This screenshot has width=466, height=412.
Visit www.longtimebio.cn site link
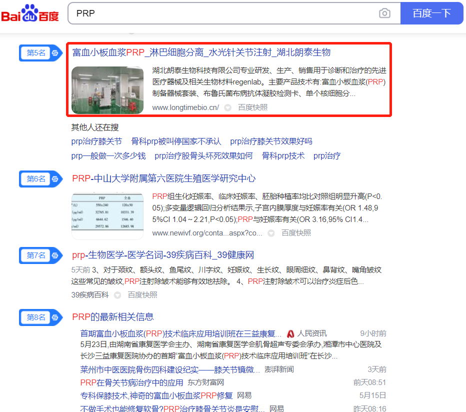pyautogui.click(x=185, y=107)
